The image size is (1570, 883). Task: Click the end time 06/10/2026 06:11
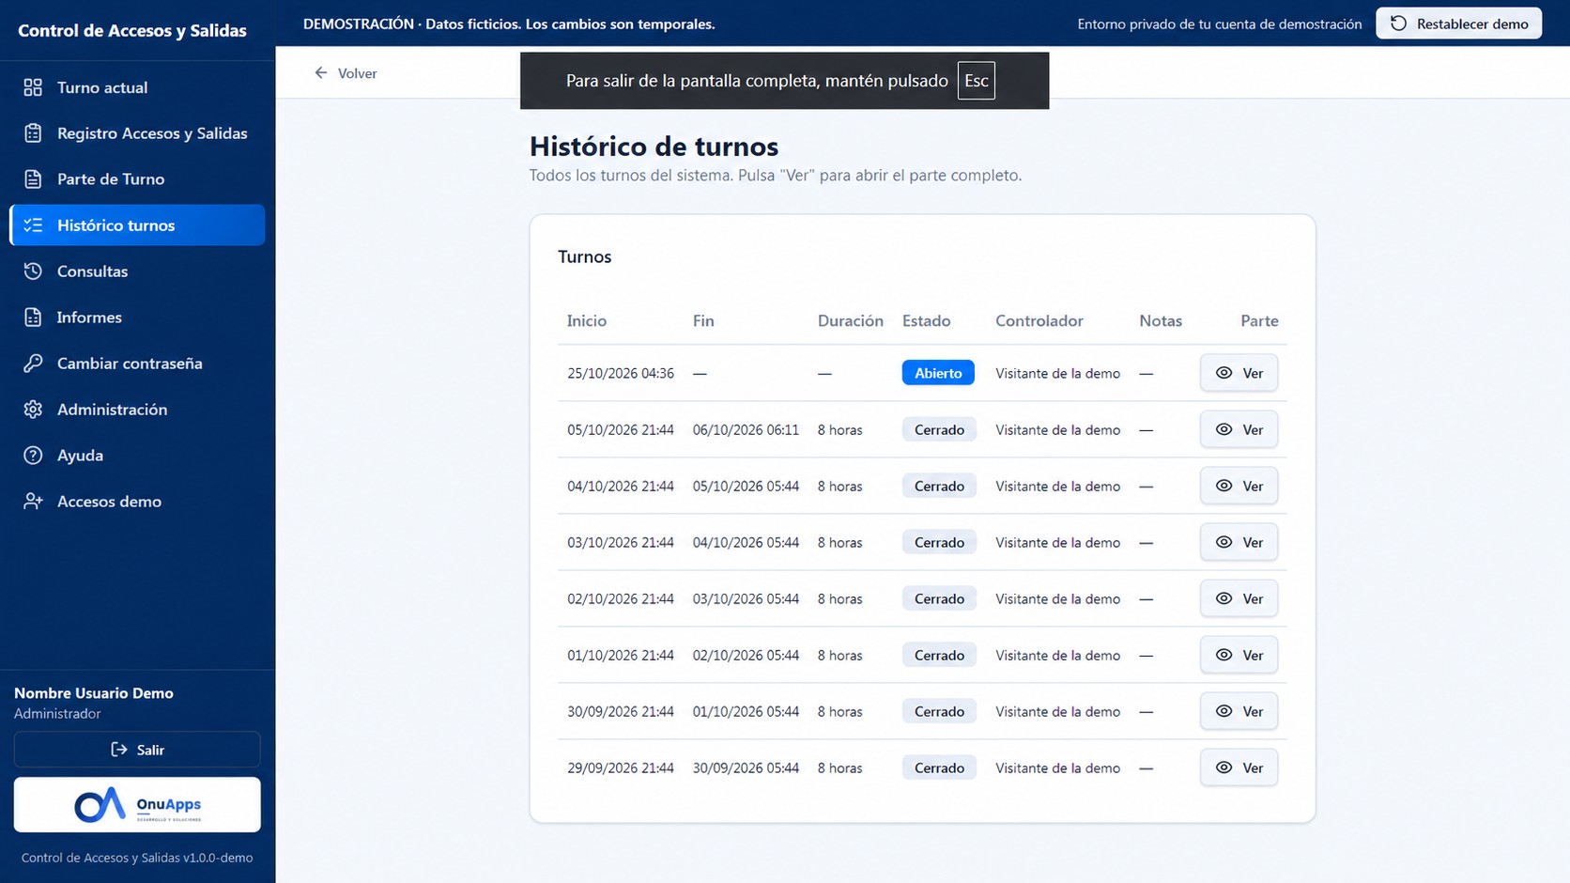(x=746, y=429)
